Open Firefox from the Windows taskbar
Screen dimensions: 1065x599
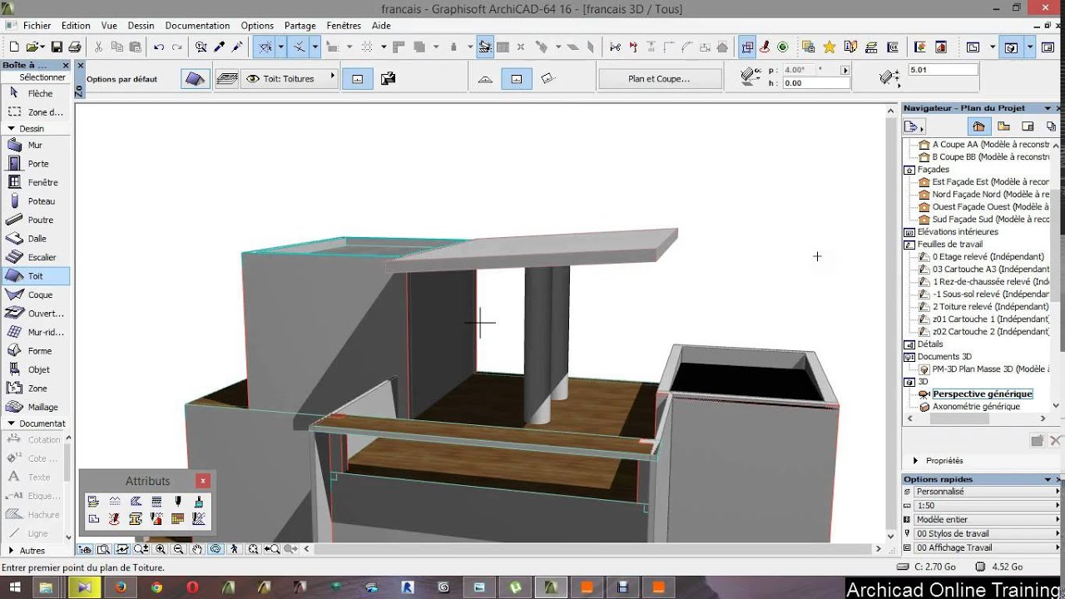click(x=121, y=587)
